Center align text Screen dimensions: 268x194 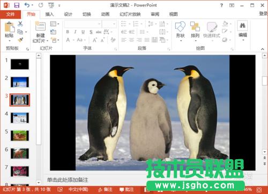point(131,40)
